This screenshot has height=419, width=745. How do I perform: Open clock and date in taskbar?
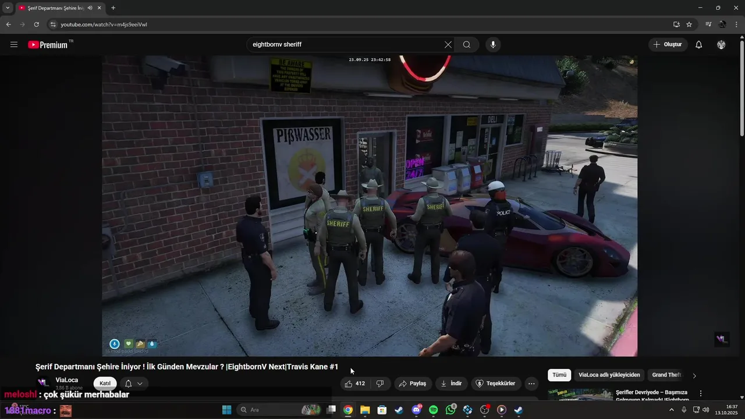tap(726, 410)
